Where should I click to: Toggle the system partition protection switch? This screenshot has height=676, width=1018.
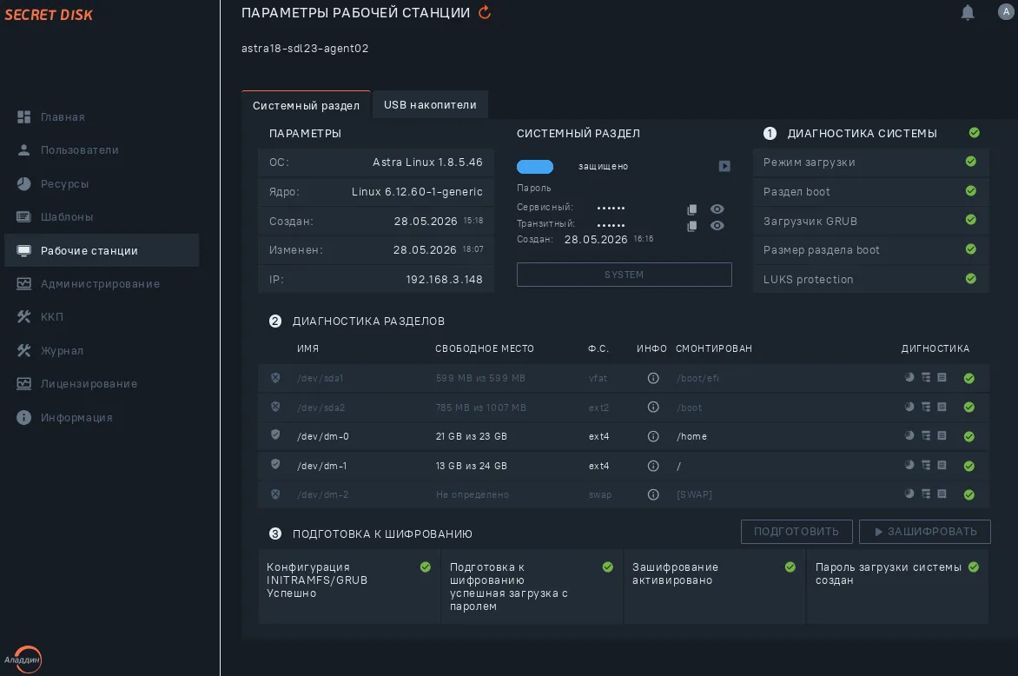pyautogui.click(x=535, y=167)
